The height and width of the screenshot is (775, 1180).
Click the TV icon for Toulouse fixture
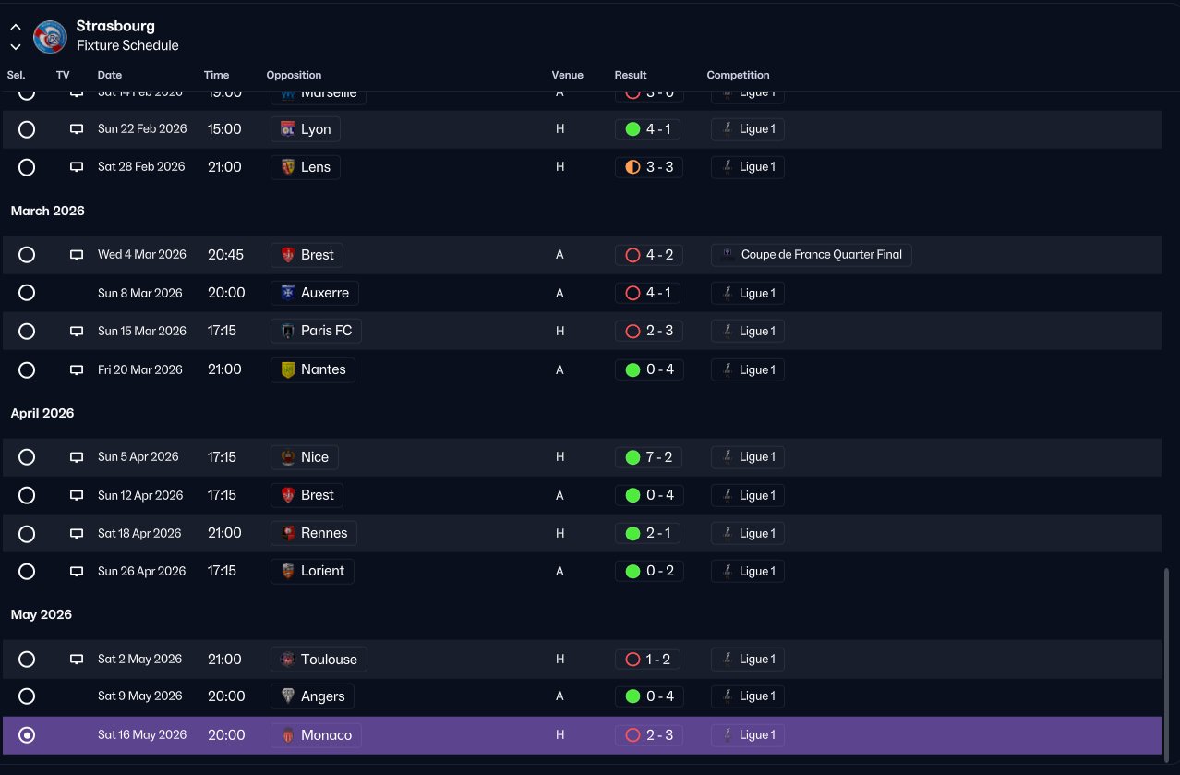[x=77, y=660]
